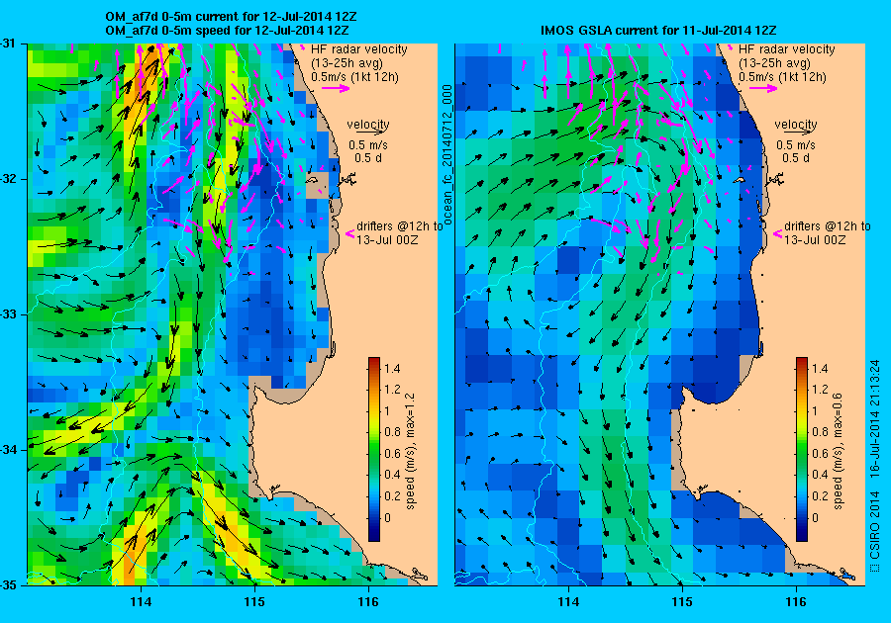Click the '1.2' tick on left colorbar
The height and width of the screenshot is (623, 891).
pos(392,390)
